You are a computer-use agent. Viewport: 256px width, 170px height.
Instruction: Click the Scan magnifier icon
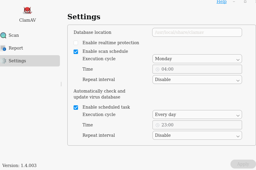coord(3,35)
